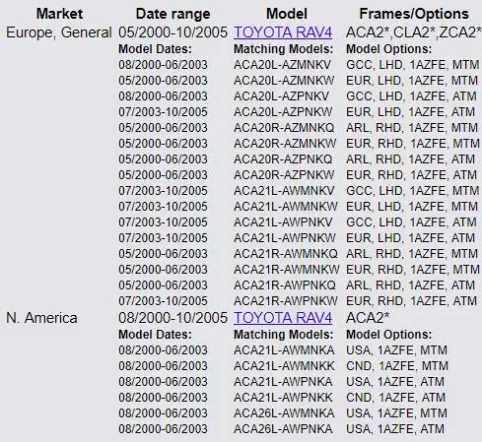
Task: Select model ACA20L-AZMNKW
Action: [x=284, y=81]
